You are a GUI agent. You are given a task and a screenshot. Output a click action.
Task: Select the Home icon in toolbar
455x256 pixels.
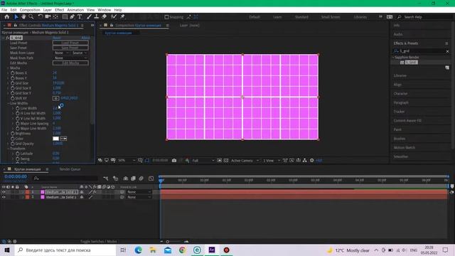coord(7,17)
